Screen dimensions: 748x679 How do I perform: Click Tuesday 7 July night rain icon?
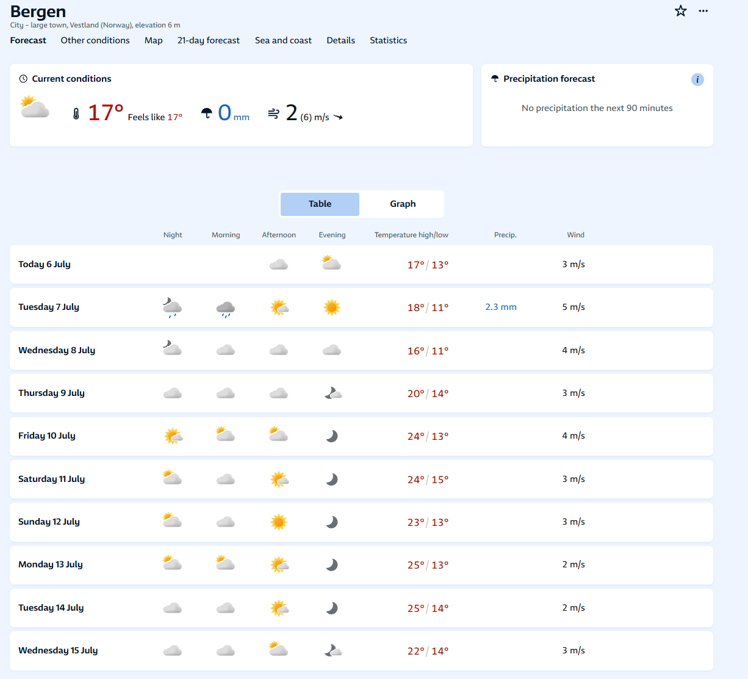click(x=173, y=307)
